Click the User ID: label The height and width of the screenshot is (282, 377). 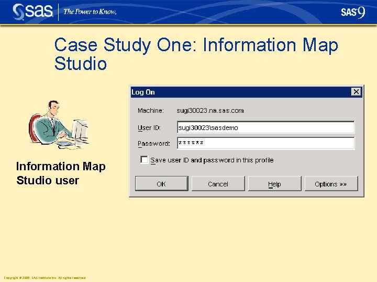pos(149,128)
